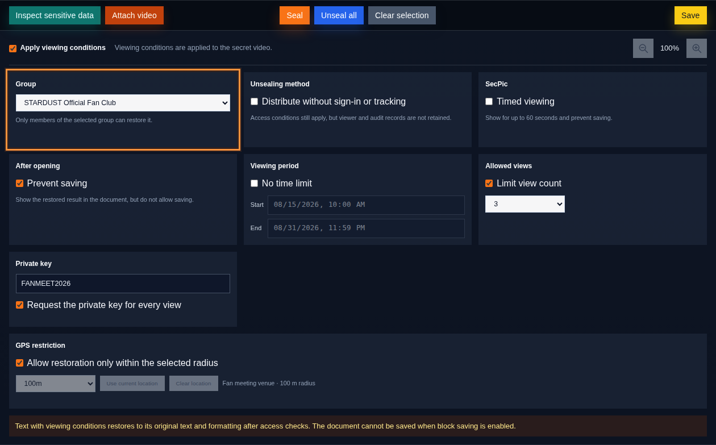
Task: Open the allowed views count dropdown
Action: (x=525, y=204)
